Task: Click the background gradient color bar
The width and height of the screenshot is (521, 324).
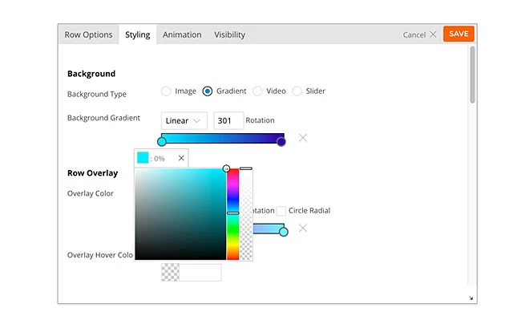Action: click(x=223, y=138)
